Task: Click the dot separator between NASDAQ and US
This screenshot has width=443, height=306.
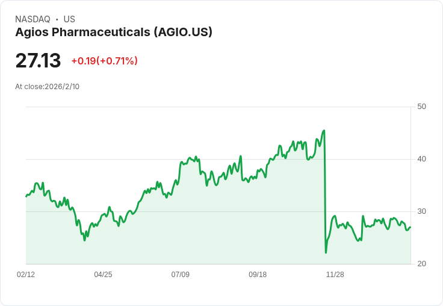Action: [57, 19]
